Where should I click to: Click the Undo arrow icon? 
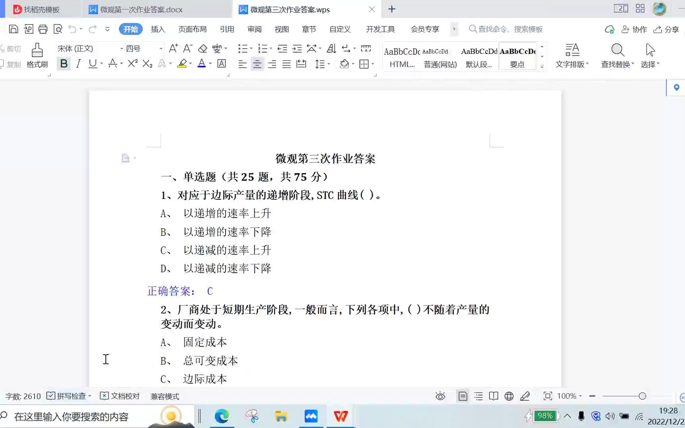[x=72, y=29]
